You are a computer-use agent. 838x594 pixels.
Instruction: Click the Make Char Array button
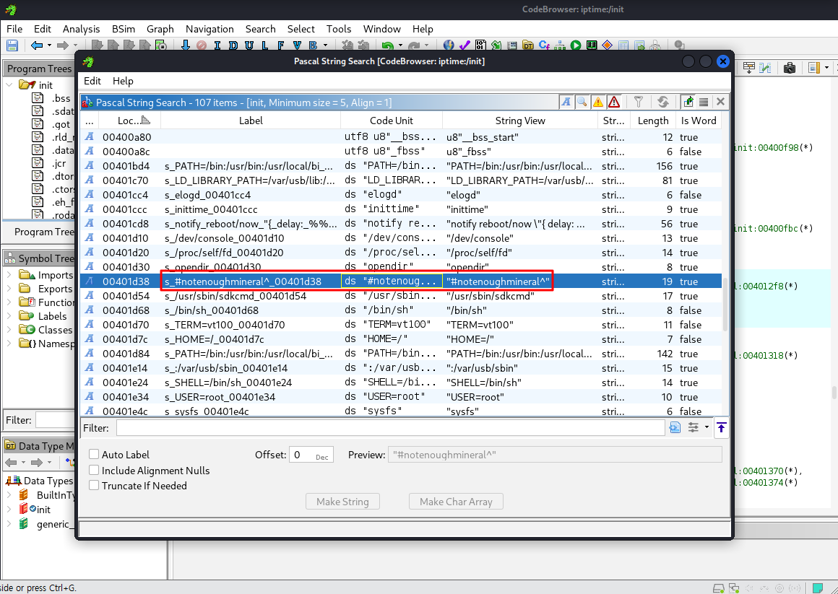456,502
